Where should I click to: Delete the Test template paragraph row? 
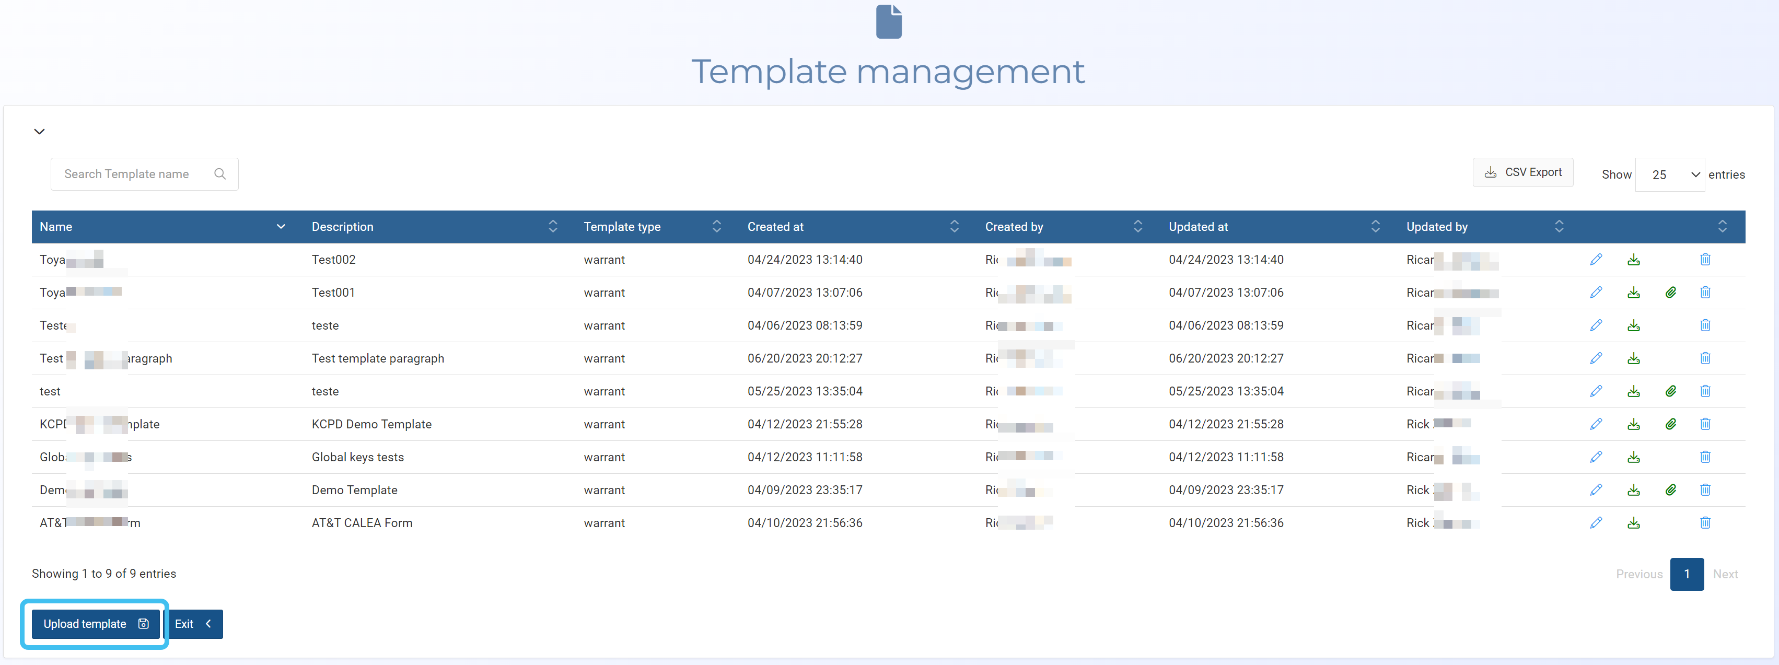point(1704,358)
